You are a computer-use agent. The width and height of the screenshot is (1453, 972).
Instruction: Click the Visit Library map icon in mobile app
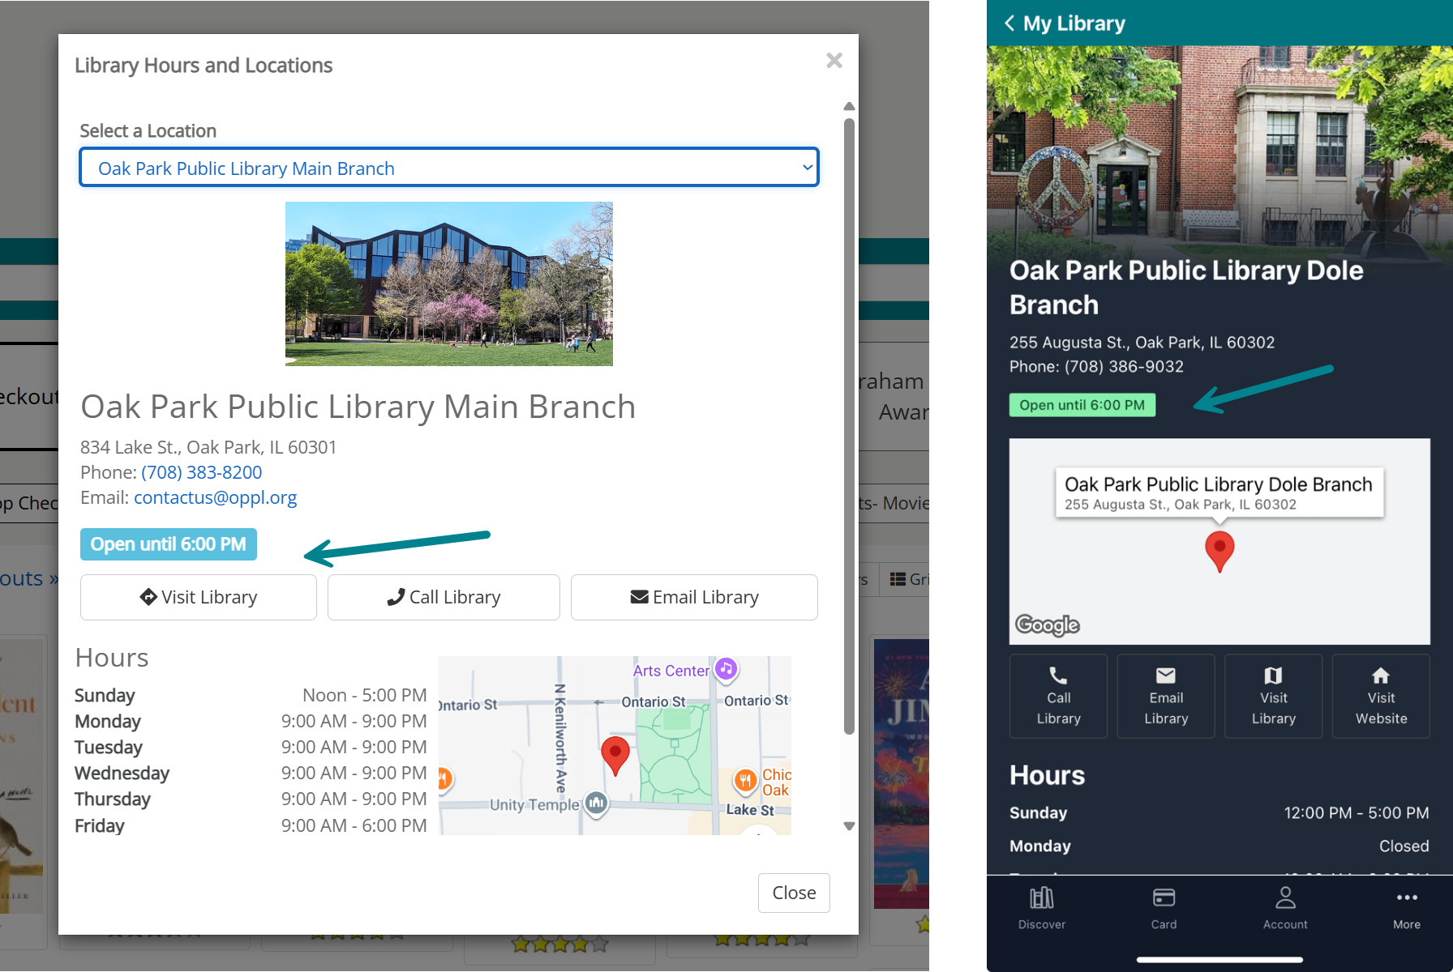1273,676
